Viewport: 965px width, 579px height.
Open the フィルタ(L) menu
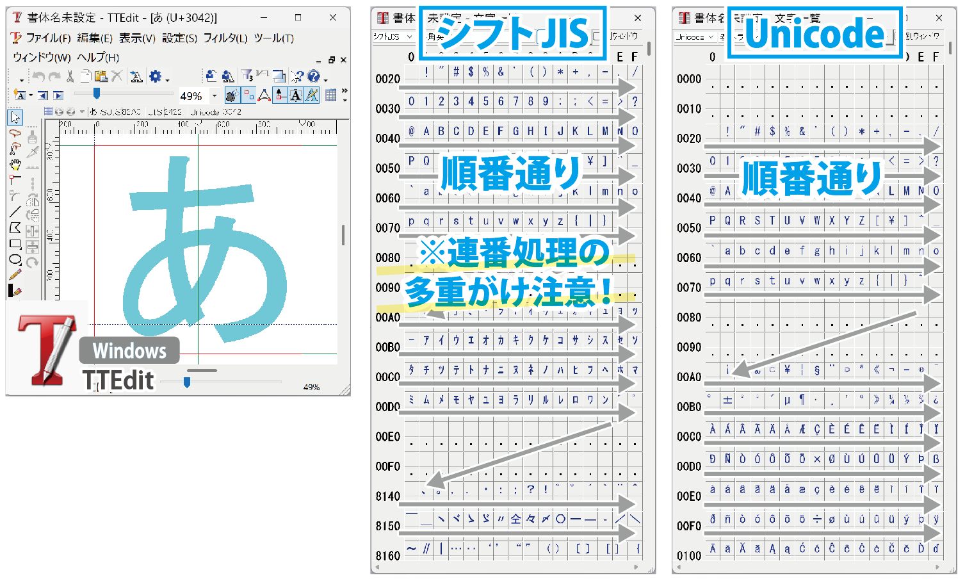(x=225, y=38)
